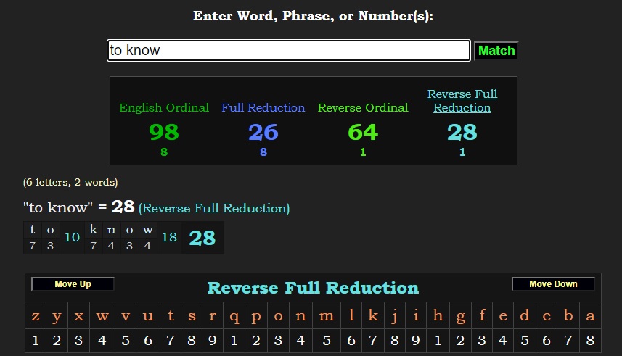Click letter b in the cipher chart
This screenshot has width=622, height=356.
(568, 315)
